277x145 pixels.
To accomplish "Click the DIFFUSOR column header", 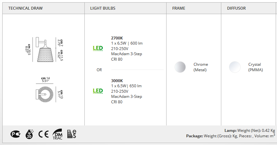I will 236,8.
